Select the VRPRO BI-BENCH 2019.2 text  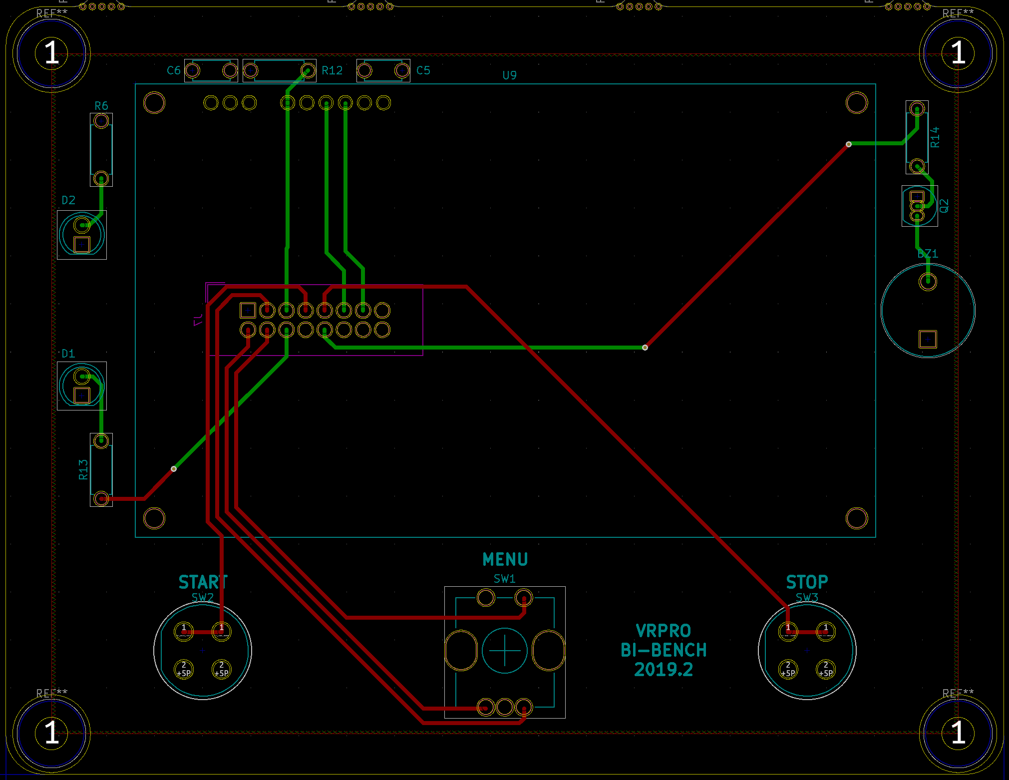point(664,650)
